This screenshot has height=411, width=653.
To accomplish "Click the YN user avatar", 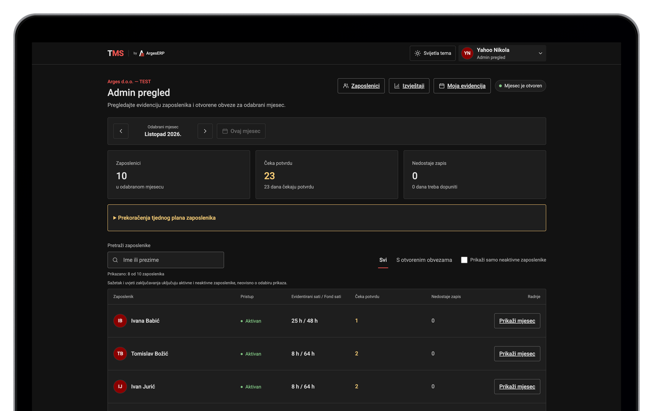I will click(x=467, y=53).
